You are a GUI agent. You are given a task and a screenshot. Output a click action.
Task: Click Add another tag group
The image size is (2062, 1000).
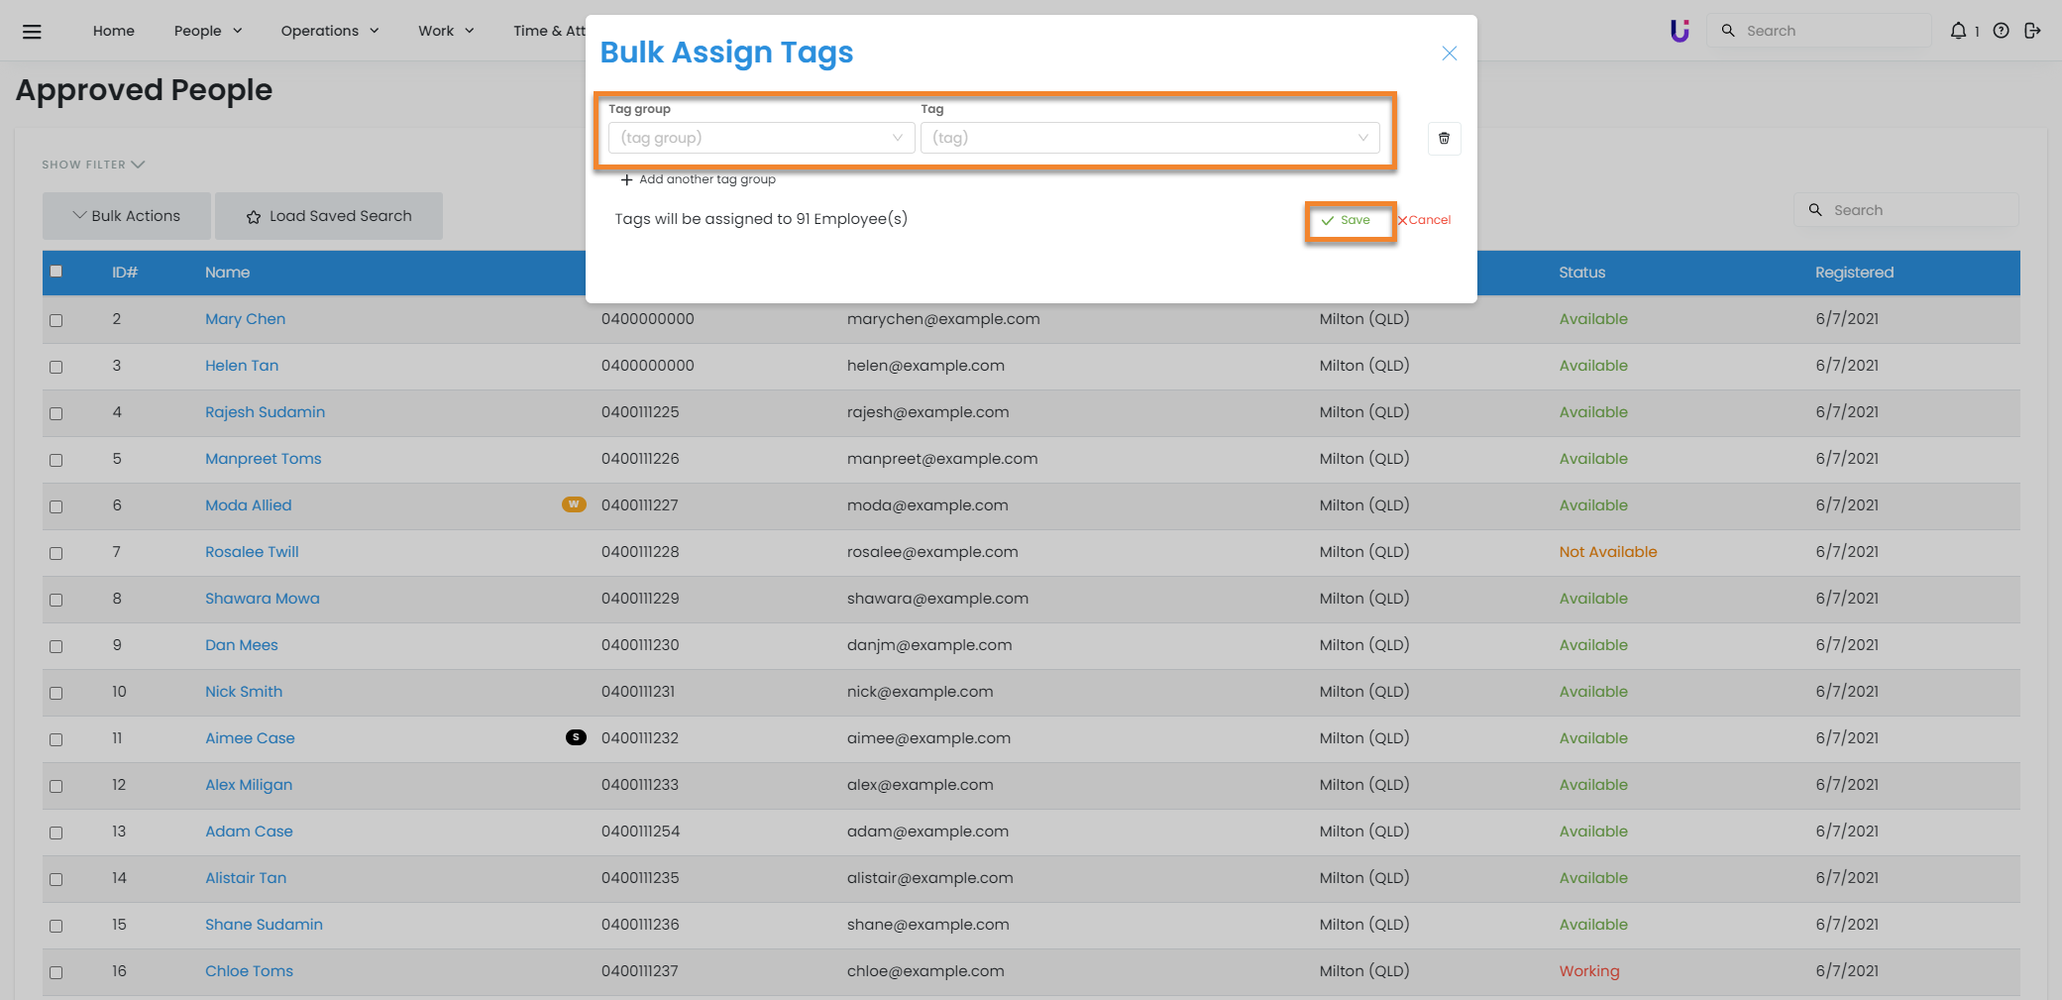tap(698, 179)
